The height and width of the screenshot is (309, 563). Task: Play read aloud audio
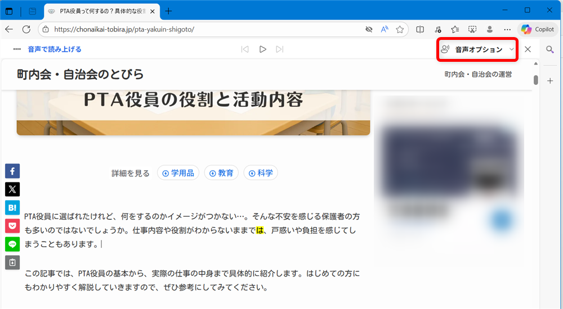click(x=262, y=49)
